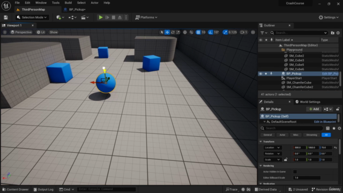Click the advance frame skip button
343x193 pixels.
click(x=107, y=17)
